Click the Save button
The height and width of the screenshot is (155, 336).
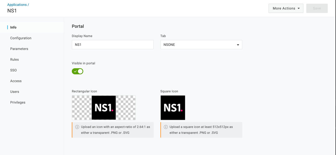(x=317, y=8)
